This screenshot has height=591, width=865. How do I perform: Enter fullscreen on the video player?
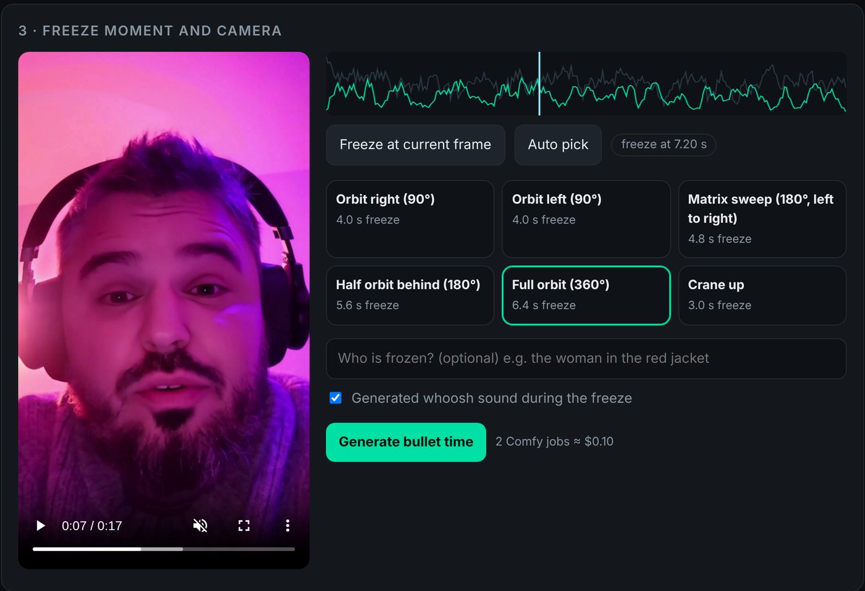pyautogui.click(x=244, y=526)
